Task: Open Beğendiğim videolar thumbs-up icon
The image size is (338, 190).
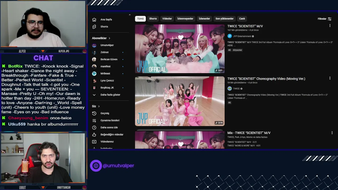Action: 94,135
